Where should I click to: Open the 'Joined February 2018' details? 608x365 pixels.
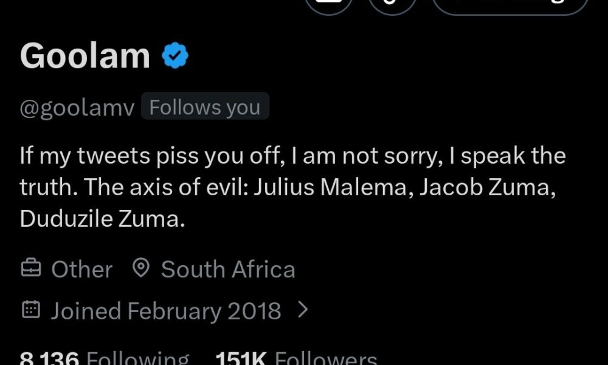pos(165,311)
